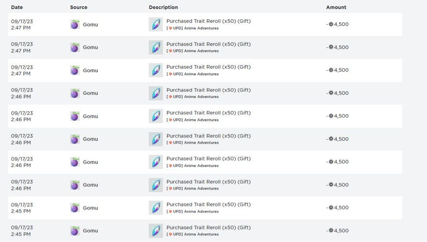
Task: Click the Gomu name in the last row
Action: [x=90, y=231]
